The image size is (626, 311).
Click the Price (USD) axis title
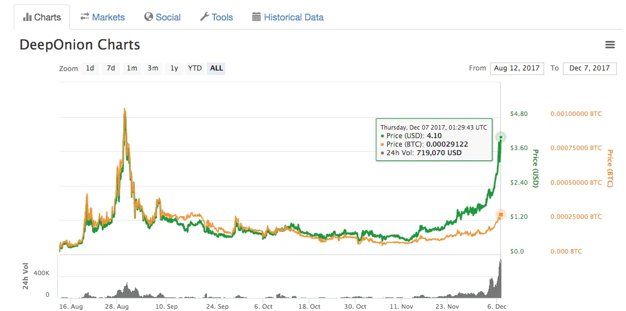coord(536,168)
